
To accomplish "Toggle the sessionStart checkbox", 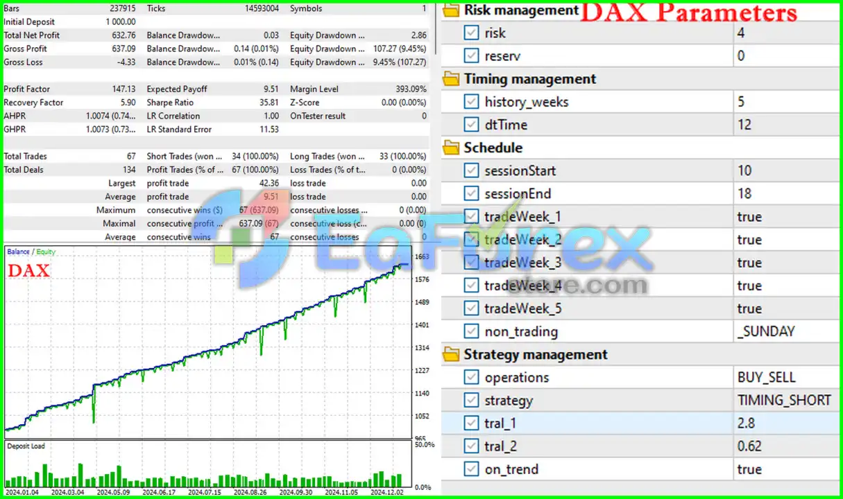I will tap(471, 170).
